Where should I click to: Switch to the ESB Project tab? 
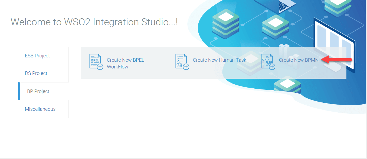point(37,56)
